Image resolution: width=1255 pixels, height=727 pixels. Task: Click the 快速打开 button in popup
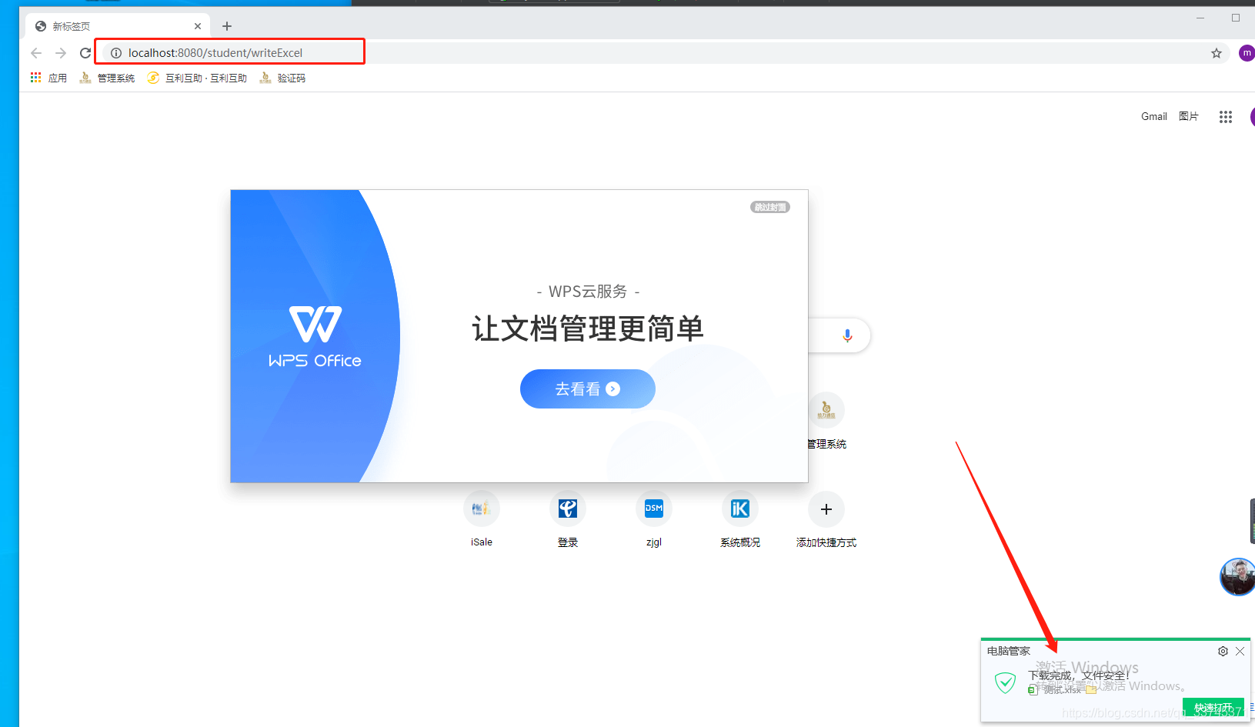1213,708
